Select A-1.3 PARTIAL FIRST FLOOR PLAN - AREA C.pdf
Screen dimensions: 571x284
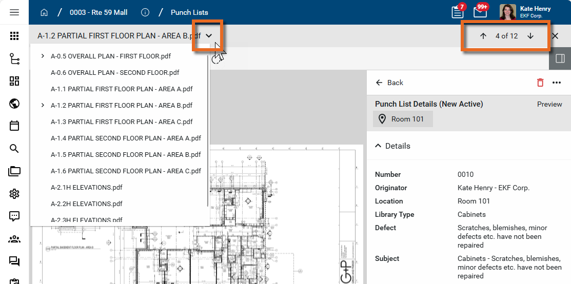point(122,122)
